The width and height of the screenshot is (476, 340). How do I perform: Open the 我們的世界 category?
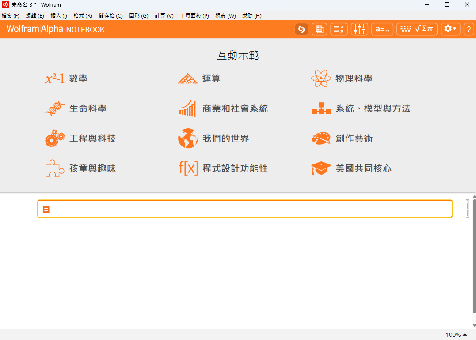coord(225,138)
